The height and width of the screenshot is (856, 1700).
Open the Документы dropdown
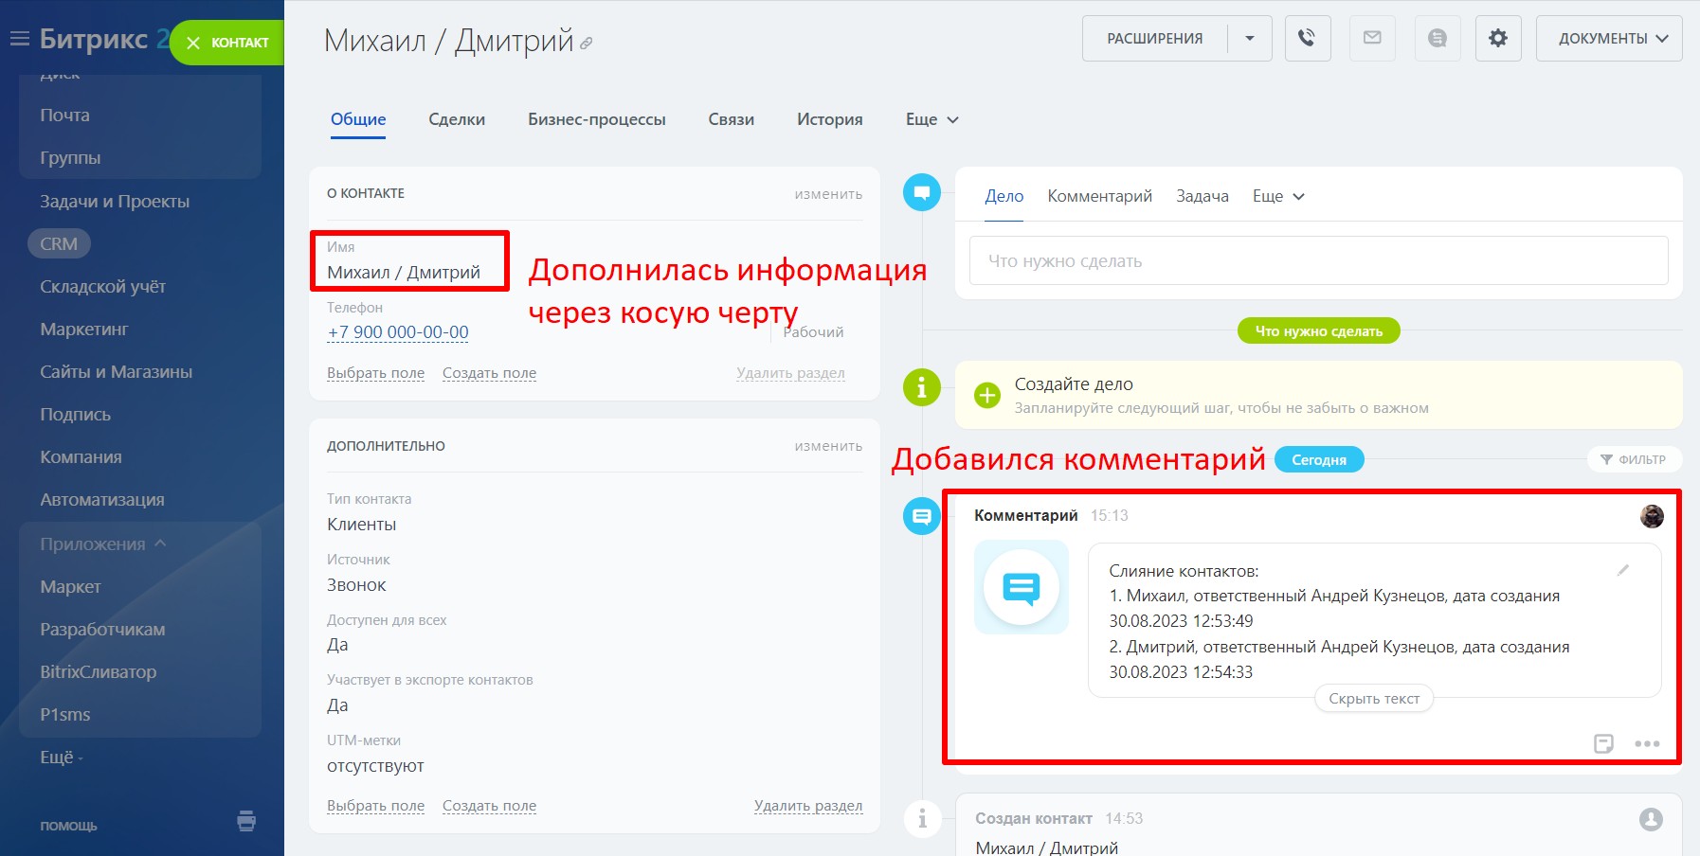[1608, 39]
